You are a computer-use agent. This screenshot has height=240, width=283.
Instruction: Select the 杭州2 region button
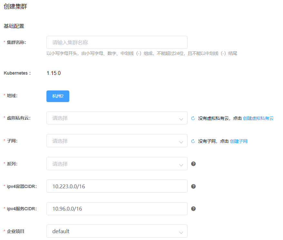[58, 96]
